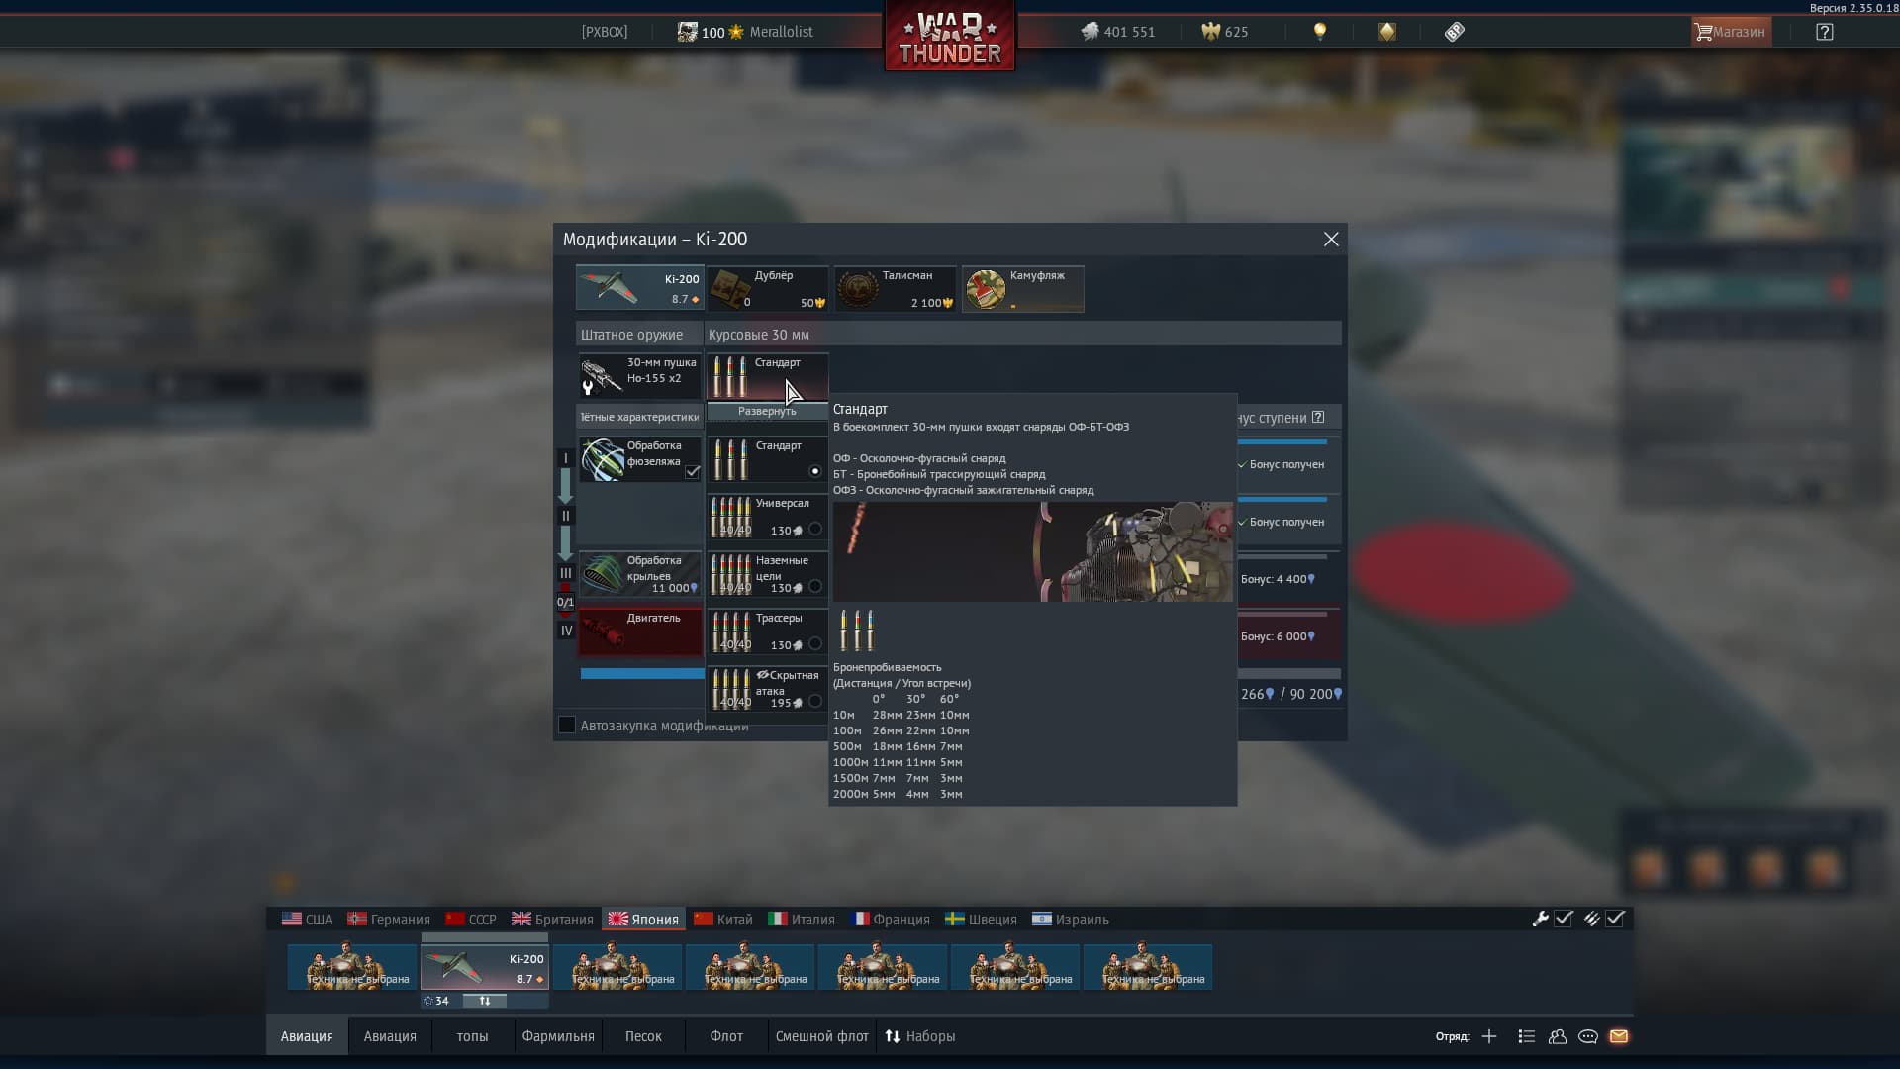
Task: Open the Камуфляж paint icon
Action: click(x=986, y=289)
